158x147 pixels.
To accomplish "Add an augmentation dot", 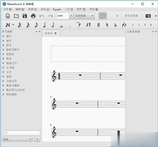I will pyautogui.click(x=70, y=27).
